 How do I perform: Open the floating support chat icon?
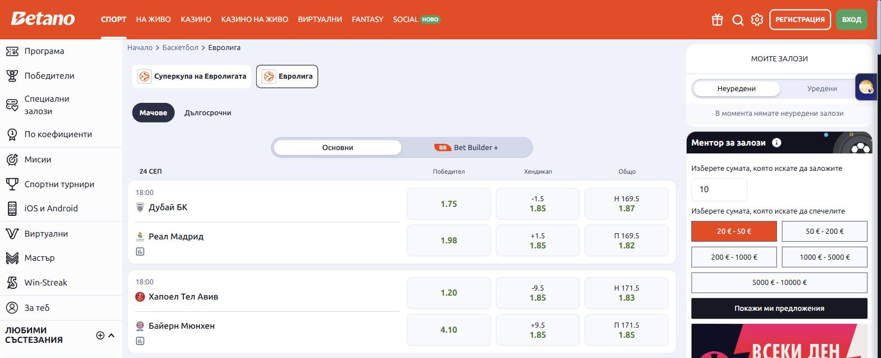[866, 87]
